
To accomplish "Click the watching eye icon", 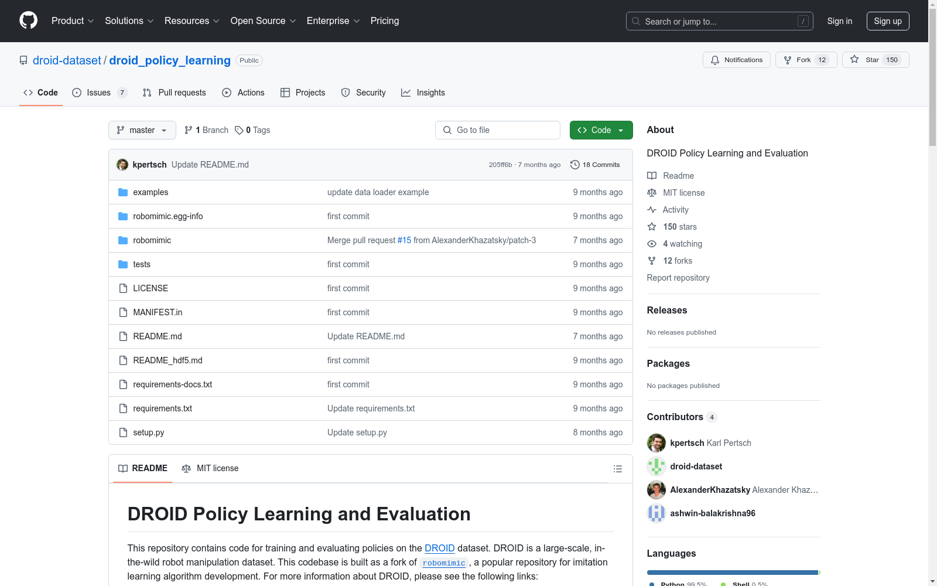I will click(652, 244).
